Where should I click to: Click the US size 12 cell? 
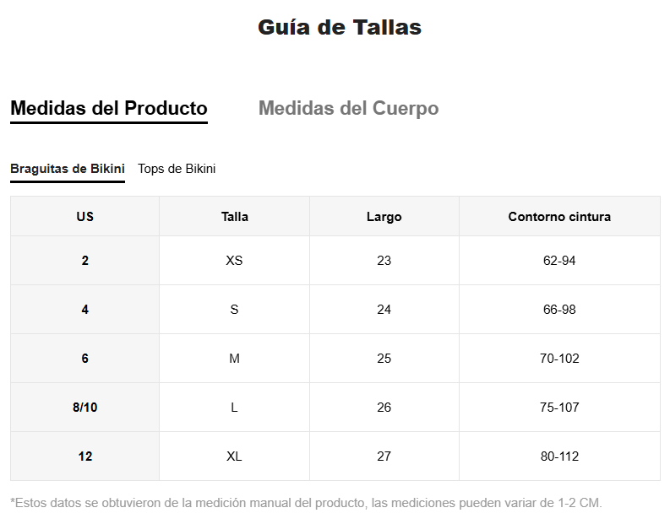click(x=84, y=456)
